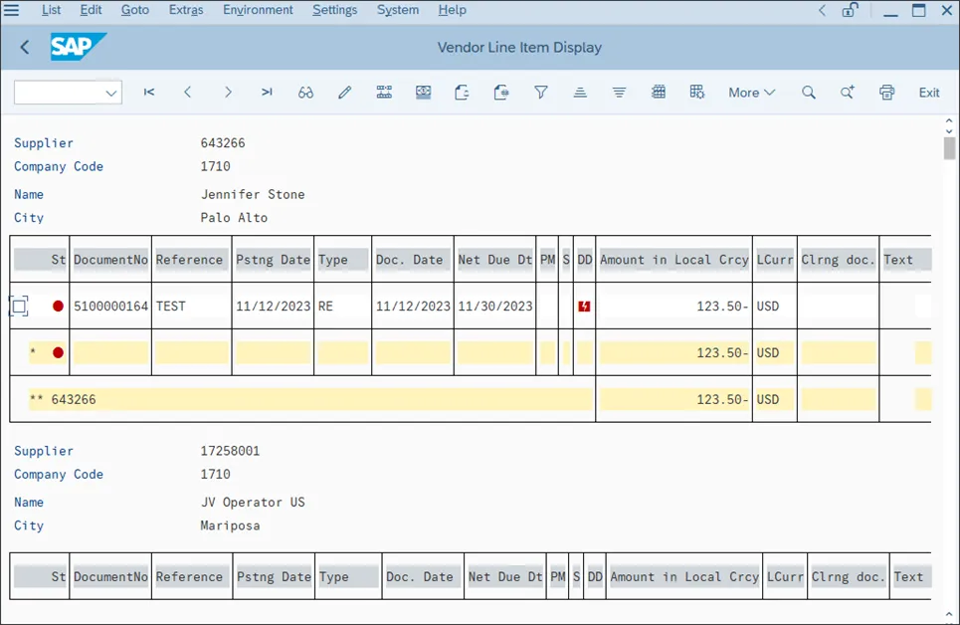Screen dimensions: 960x625
Task: Click the document with arrow toolbar icon
Action: [463, 92]
